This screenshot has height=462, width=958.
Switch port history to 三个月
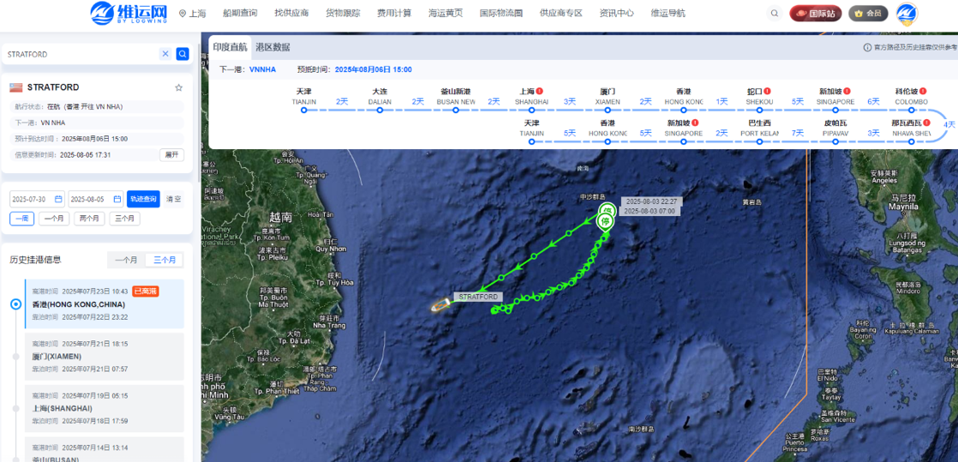[165, 260]
